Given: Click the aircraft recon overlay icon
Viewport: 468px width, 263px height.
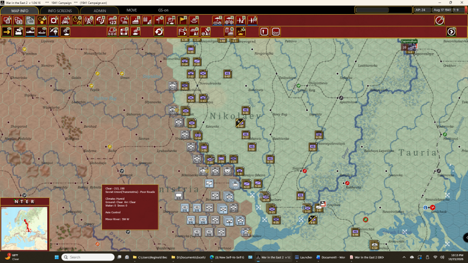Looking at the screenshot, I should pos(240,21).
